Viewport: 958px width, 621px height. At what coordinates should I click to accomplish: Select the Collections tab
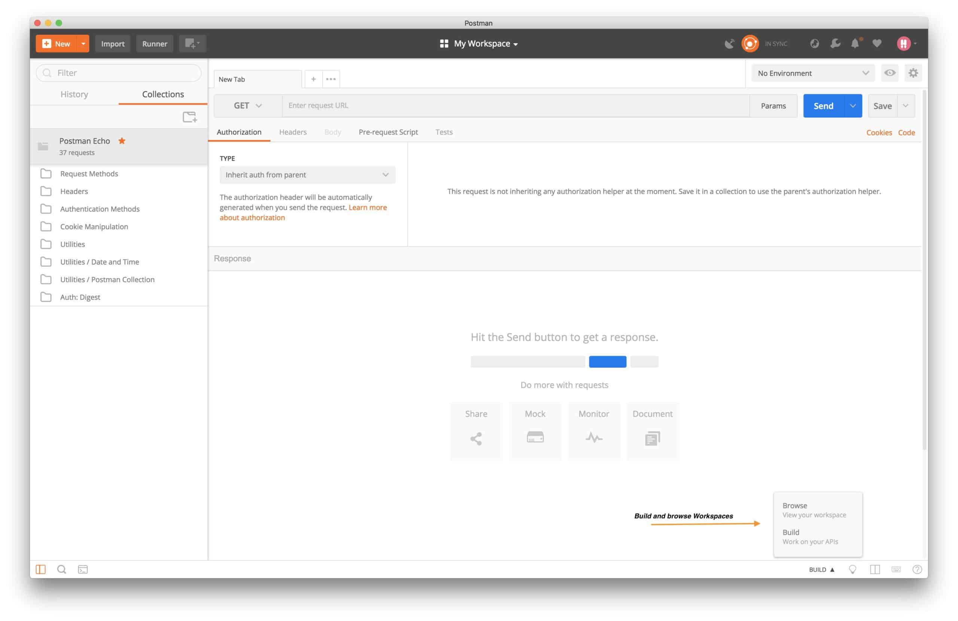[x=163, y=94]
